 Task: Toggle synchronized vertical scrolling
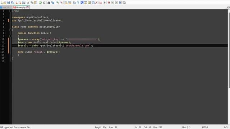(x=66, y=3)
